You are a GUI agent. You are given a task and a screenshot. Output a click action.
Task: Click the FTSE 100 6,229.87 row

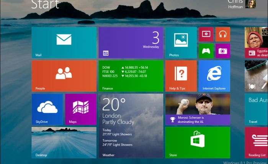[x=124, y=72]
